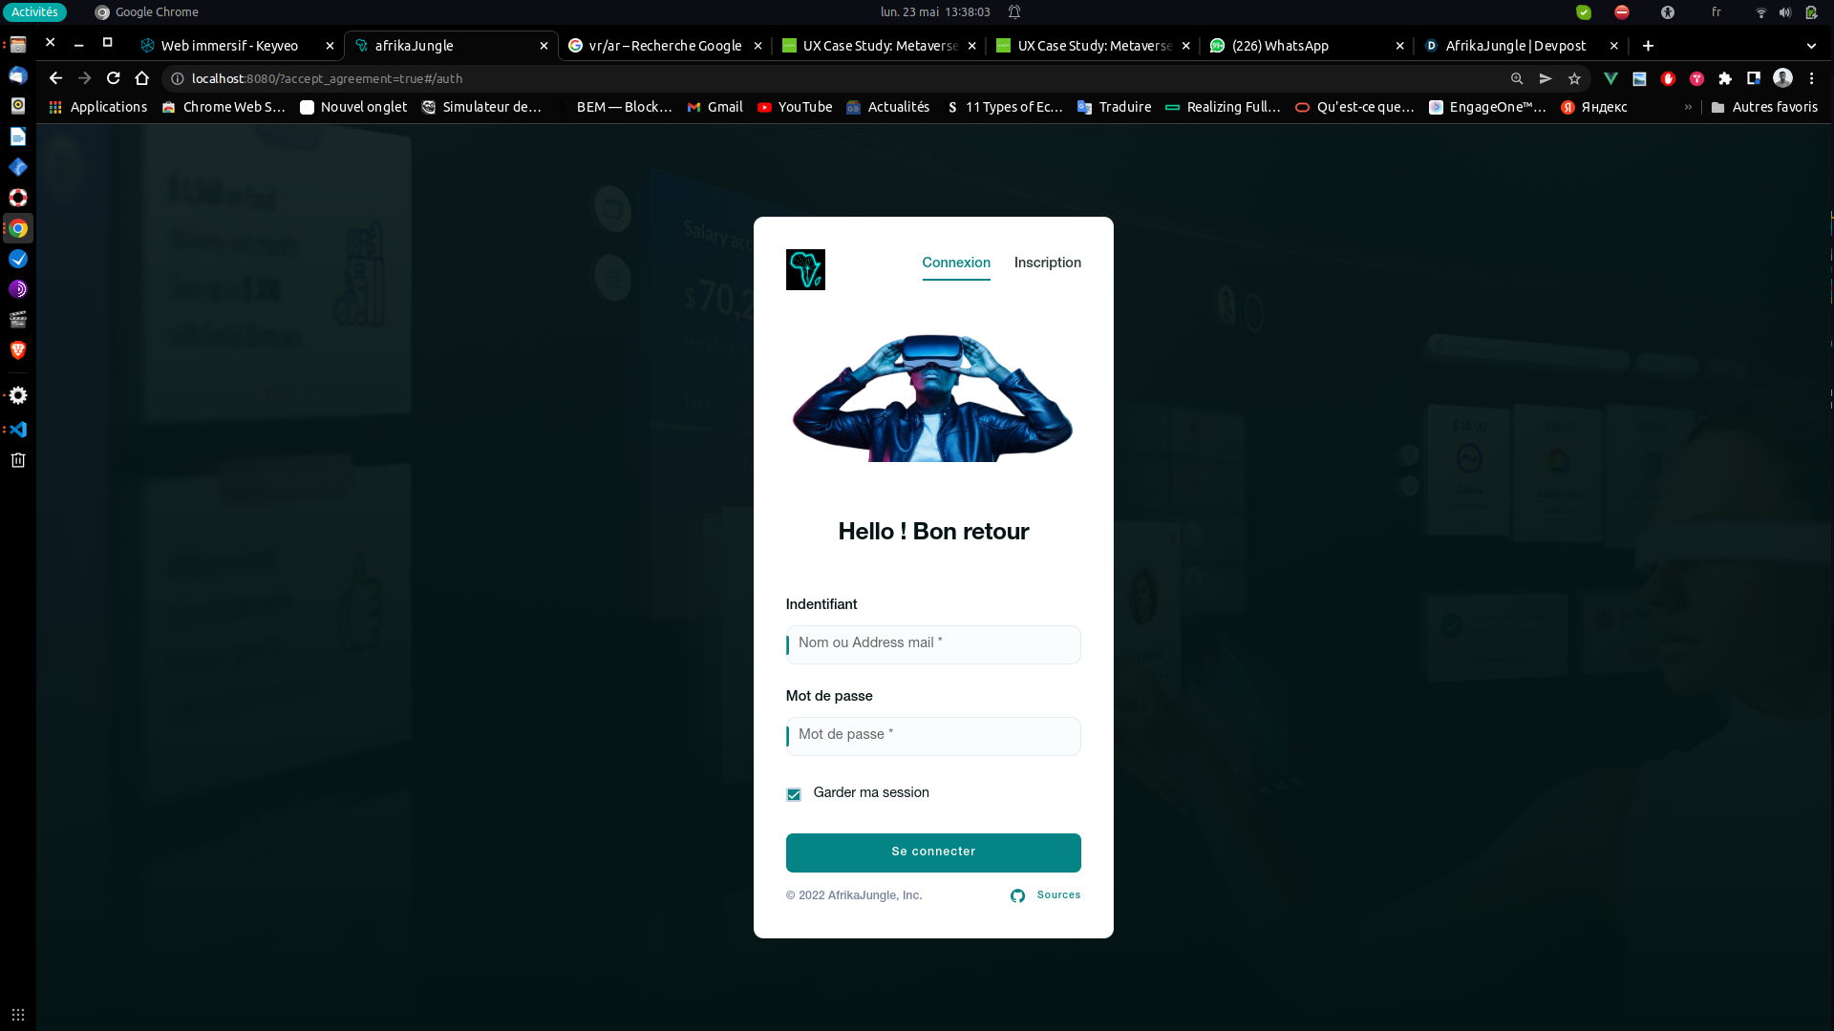Switch to the Inscription tab

click(x=1047, y=263)
